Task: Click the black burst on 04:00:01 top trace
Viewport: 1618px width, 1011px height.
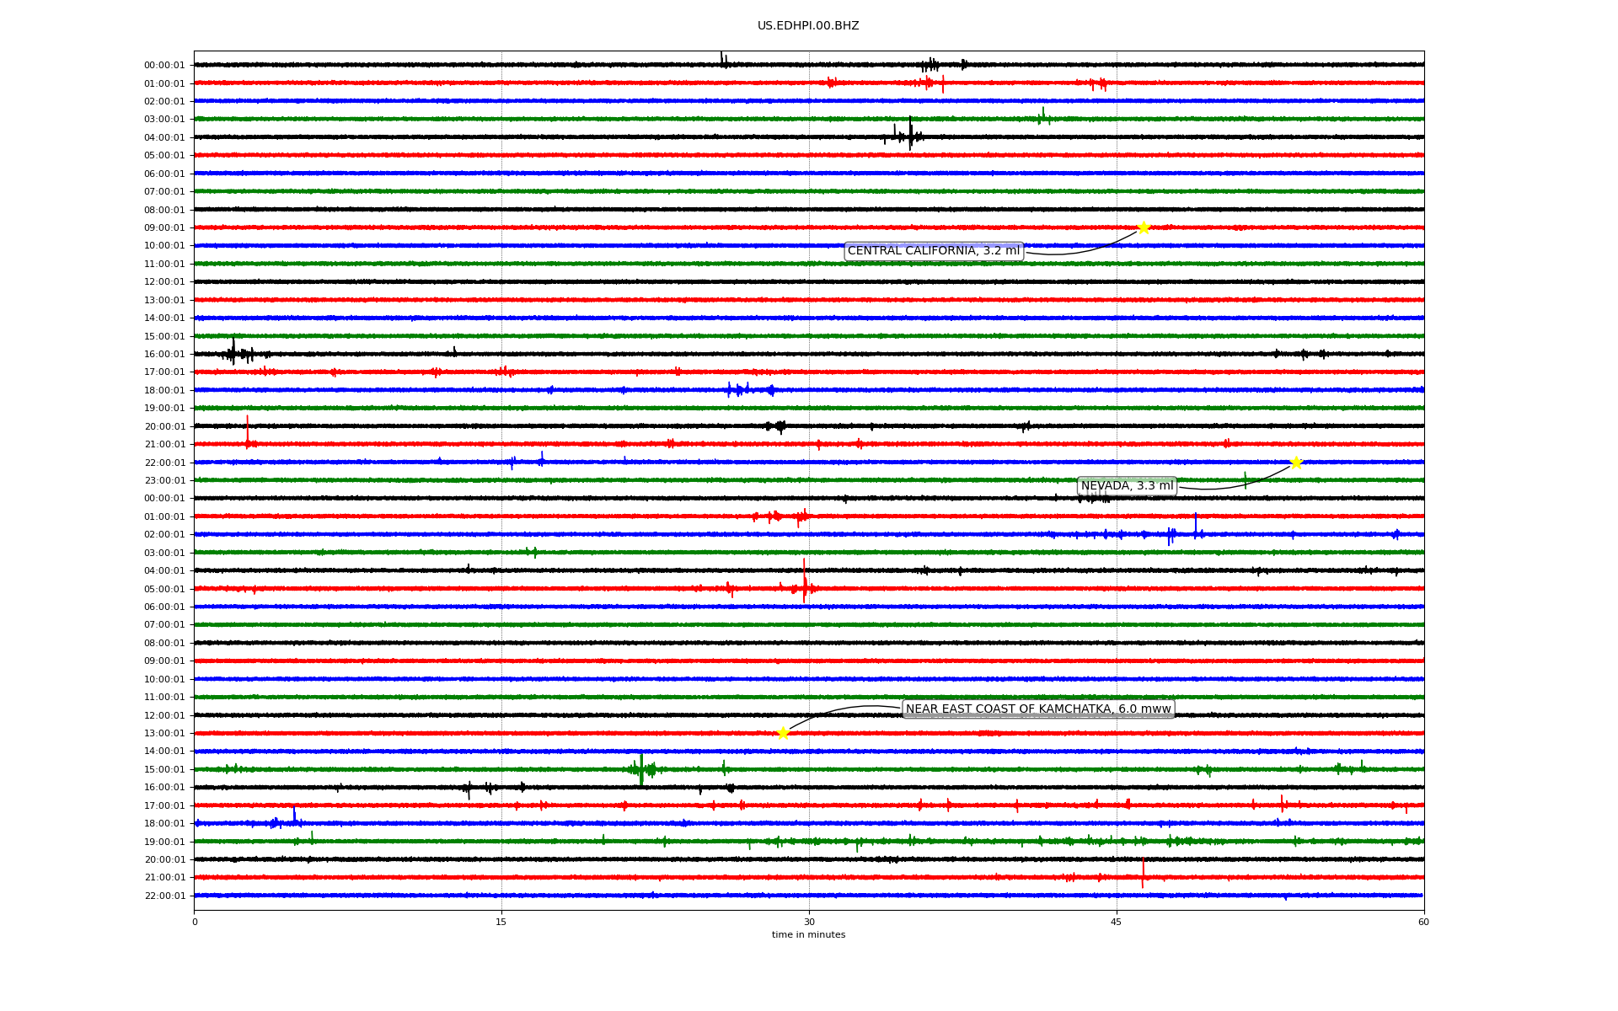Action: [910, 135]
